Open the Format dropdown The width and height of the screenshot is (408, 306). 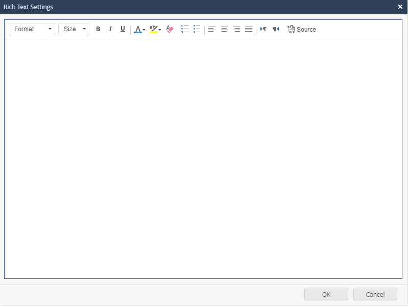pos(32,29)
